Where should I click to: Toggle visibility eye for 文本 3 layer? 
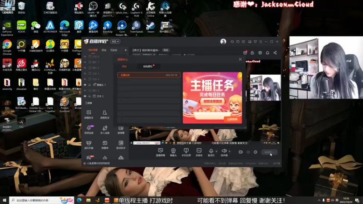[85, 96]
